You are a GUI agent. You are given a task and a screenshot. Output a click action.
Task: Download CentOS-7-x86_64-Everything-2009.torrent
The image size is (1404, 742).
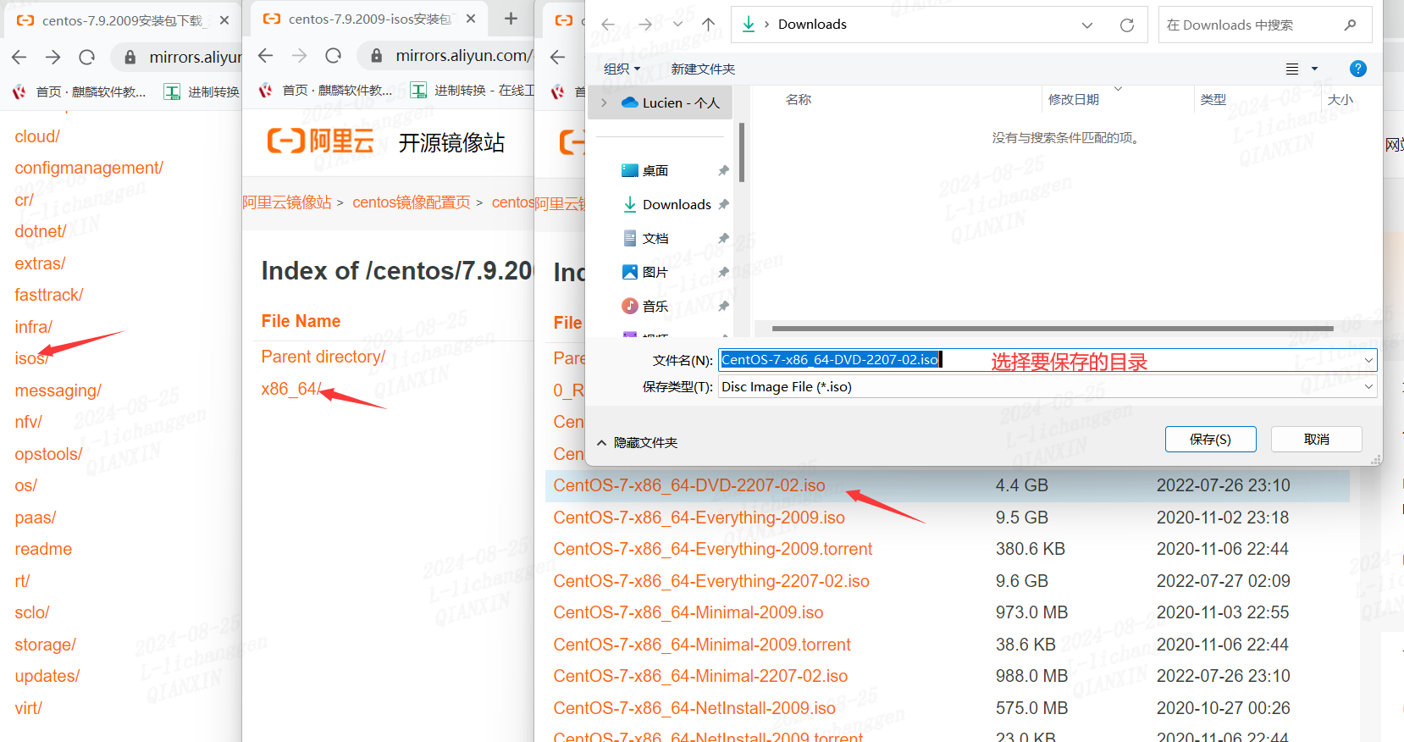tap(712, 549)
